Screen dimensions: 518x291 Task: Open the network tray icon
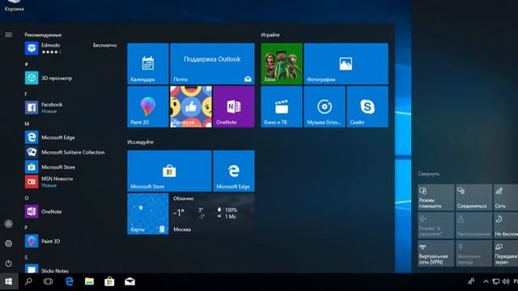click(496, 281)
